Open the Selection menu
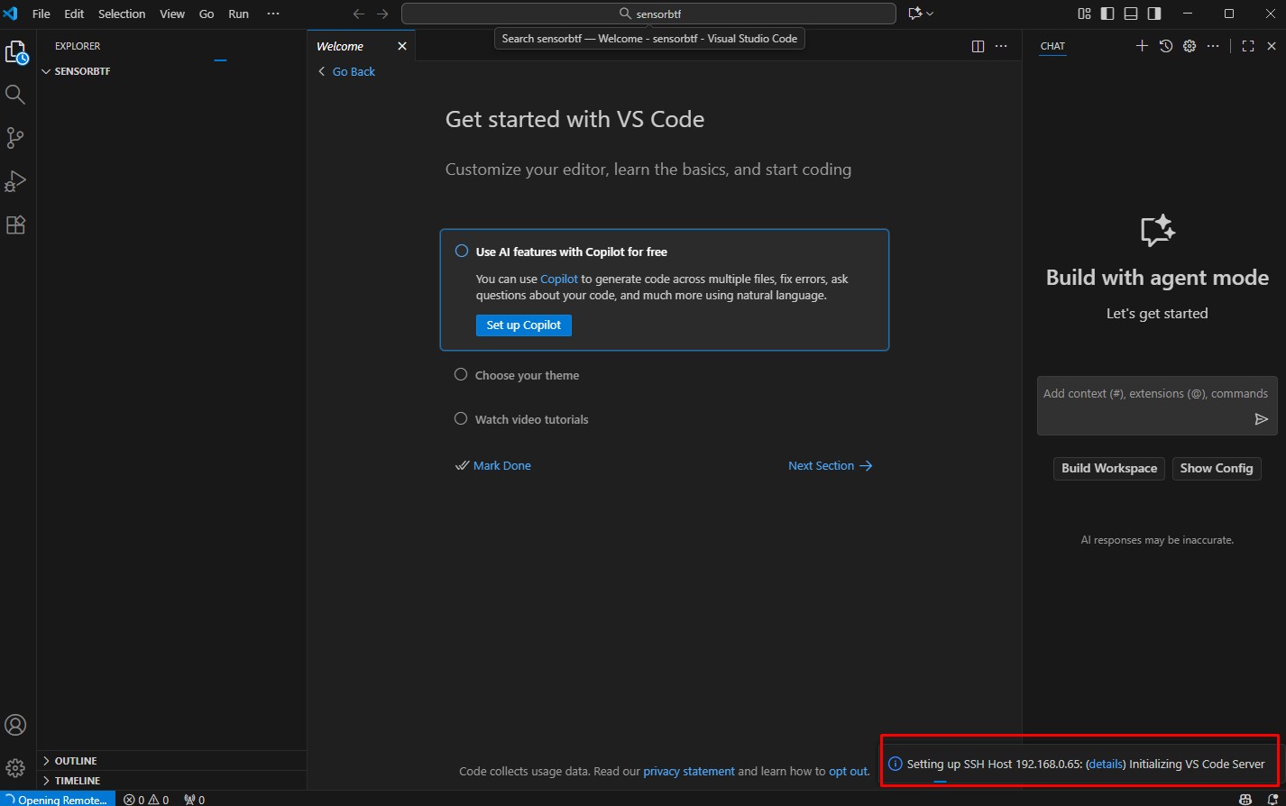The image size is (1286, 806). coord(122,14)
